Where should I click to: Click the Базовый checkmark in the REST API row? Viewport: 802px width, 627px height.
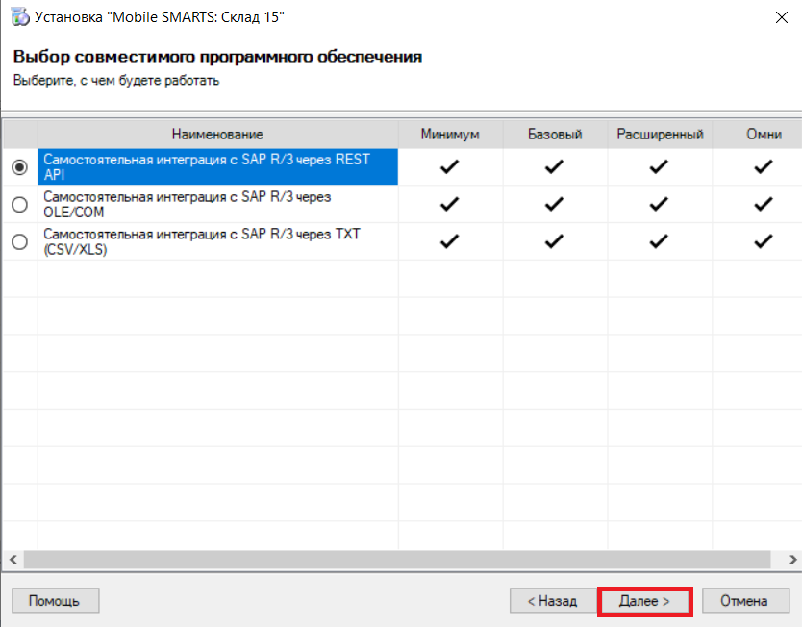[555, 166]
